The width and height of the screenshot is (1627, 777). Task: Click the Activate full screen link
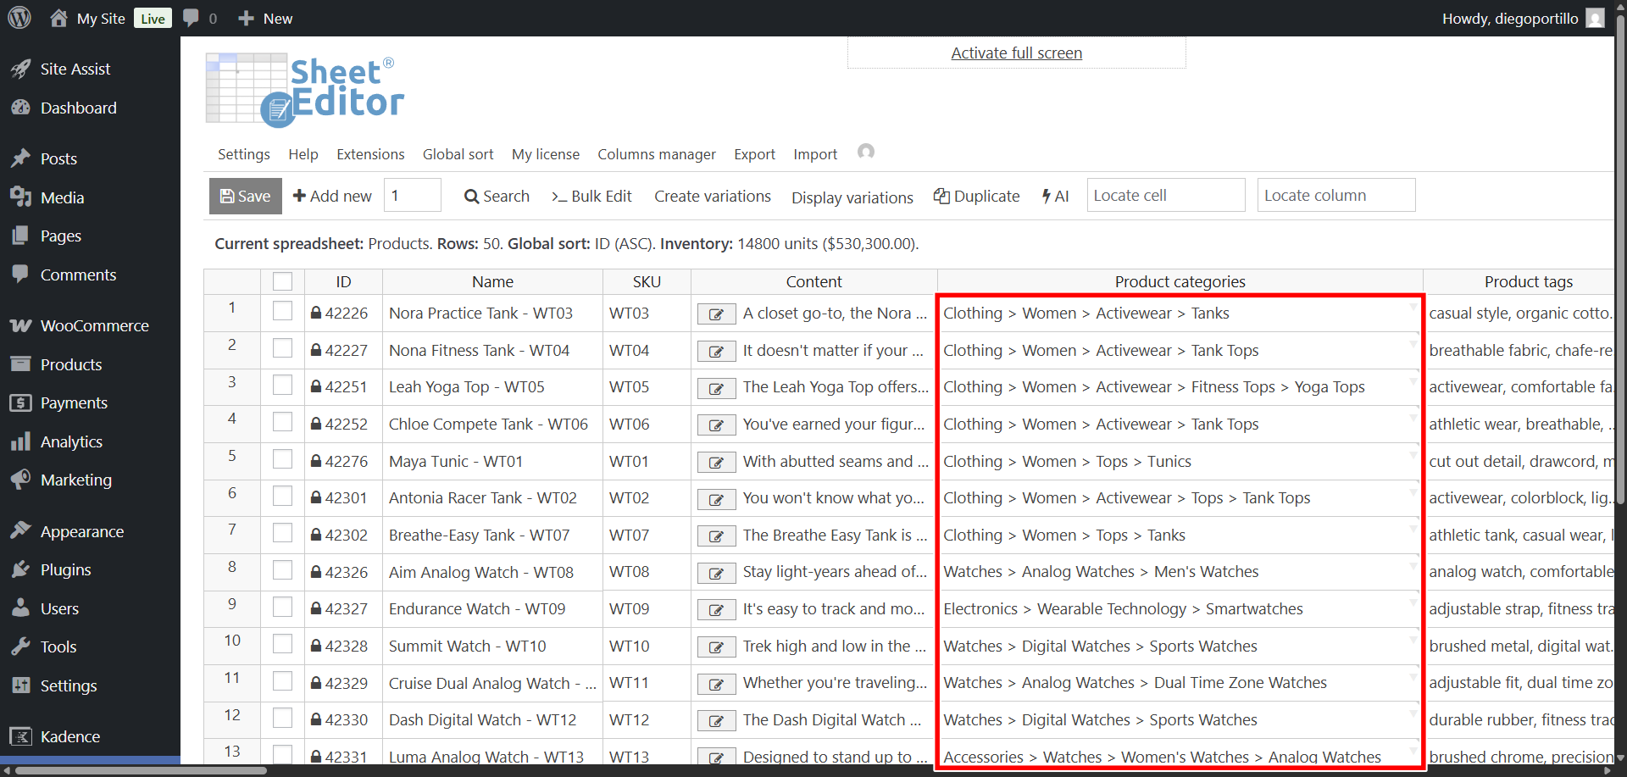[x=1016, y=53]
